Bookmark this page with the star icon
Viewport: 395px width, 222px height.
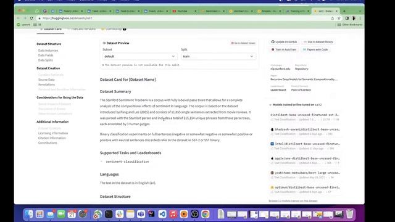[x=339, y=18]
